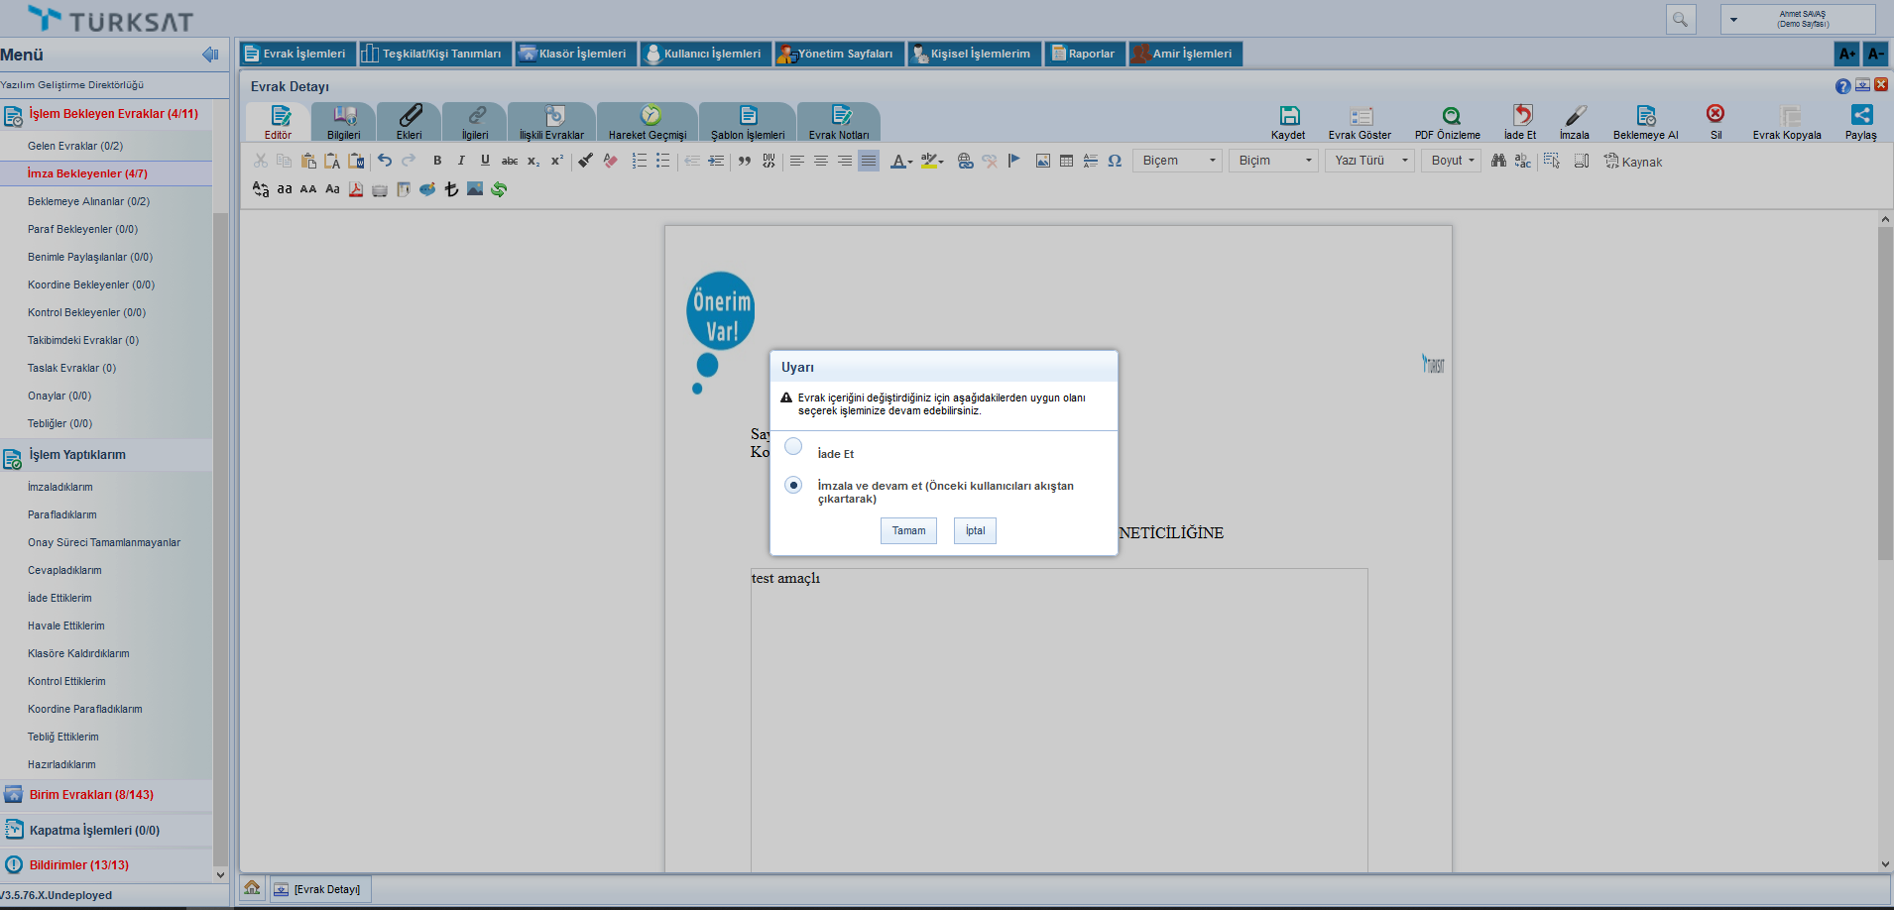Click the İptal button in dialog
This screenshot has width=1894, height=910.
click(975, 531)
